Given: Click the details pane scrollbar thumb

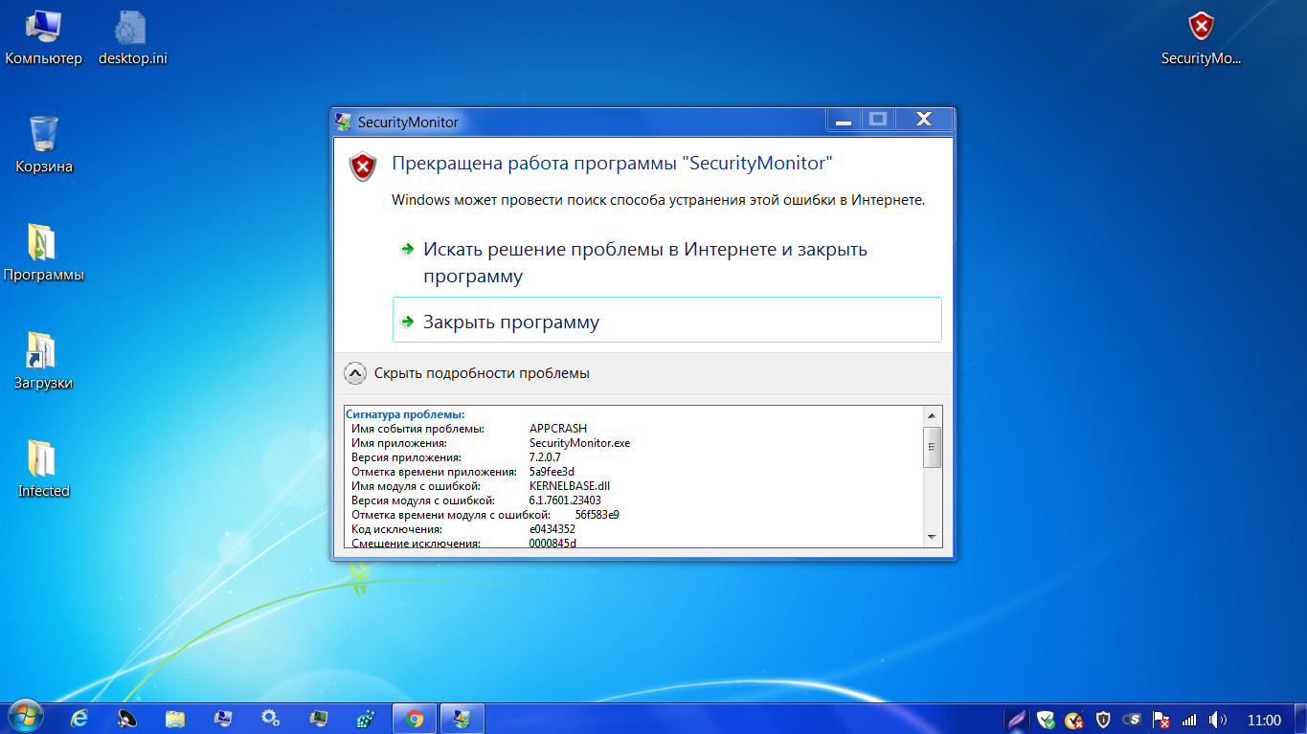Looking at the screenshot, I should pyautogui.click(x=933, y=447).
